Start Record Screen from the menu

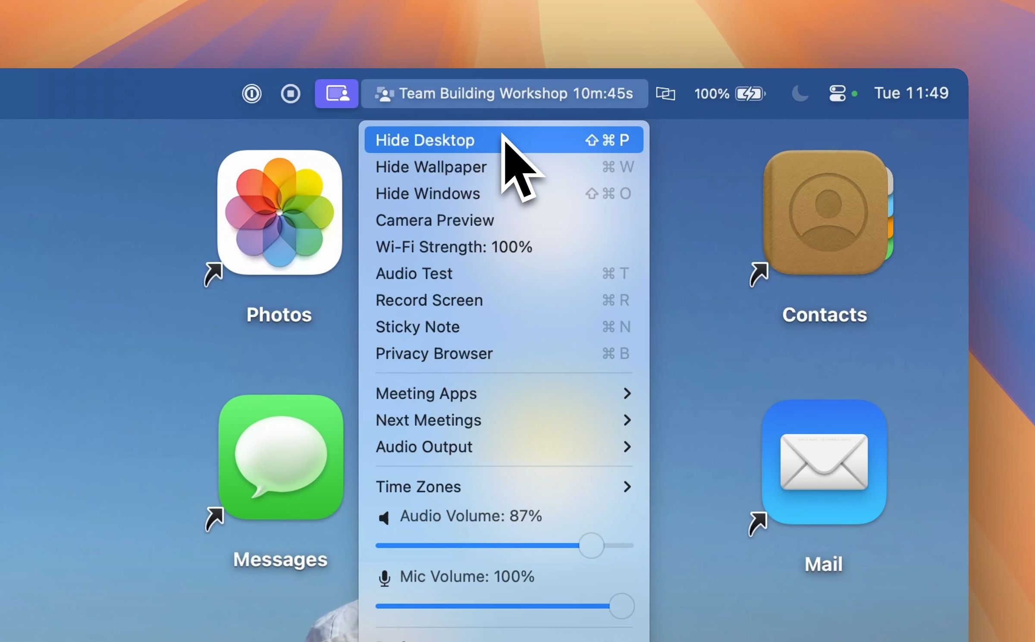[x=504, y=300]
